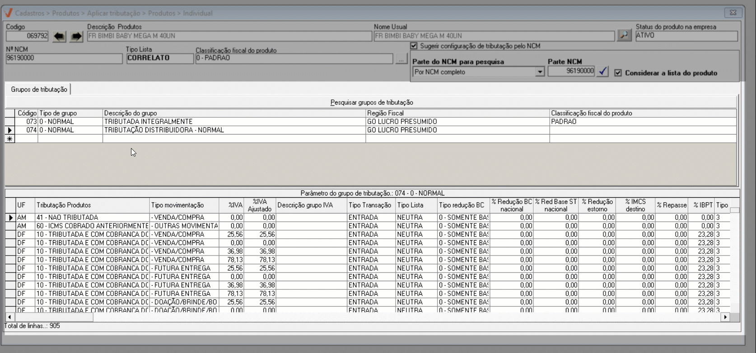Click the row selector arrow for first AM row

[10, 218]
